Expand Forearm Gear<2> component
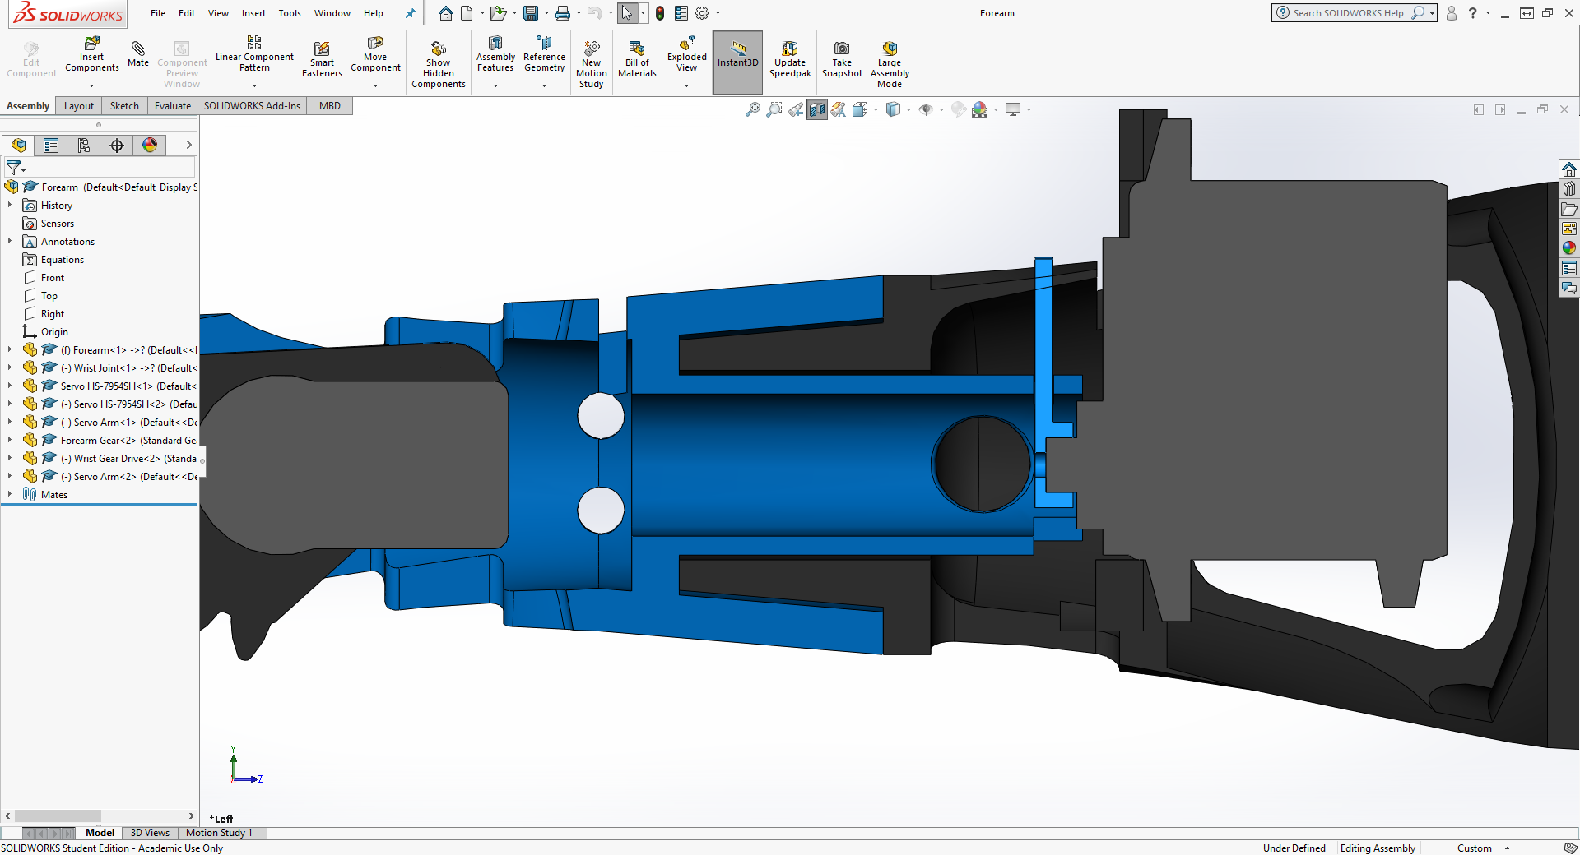The height and width of the screenshot is (855, 1580). point(10,440)
